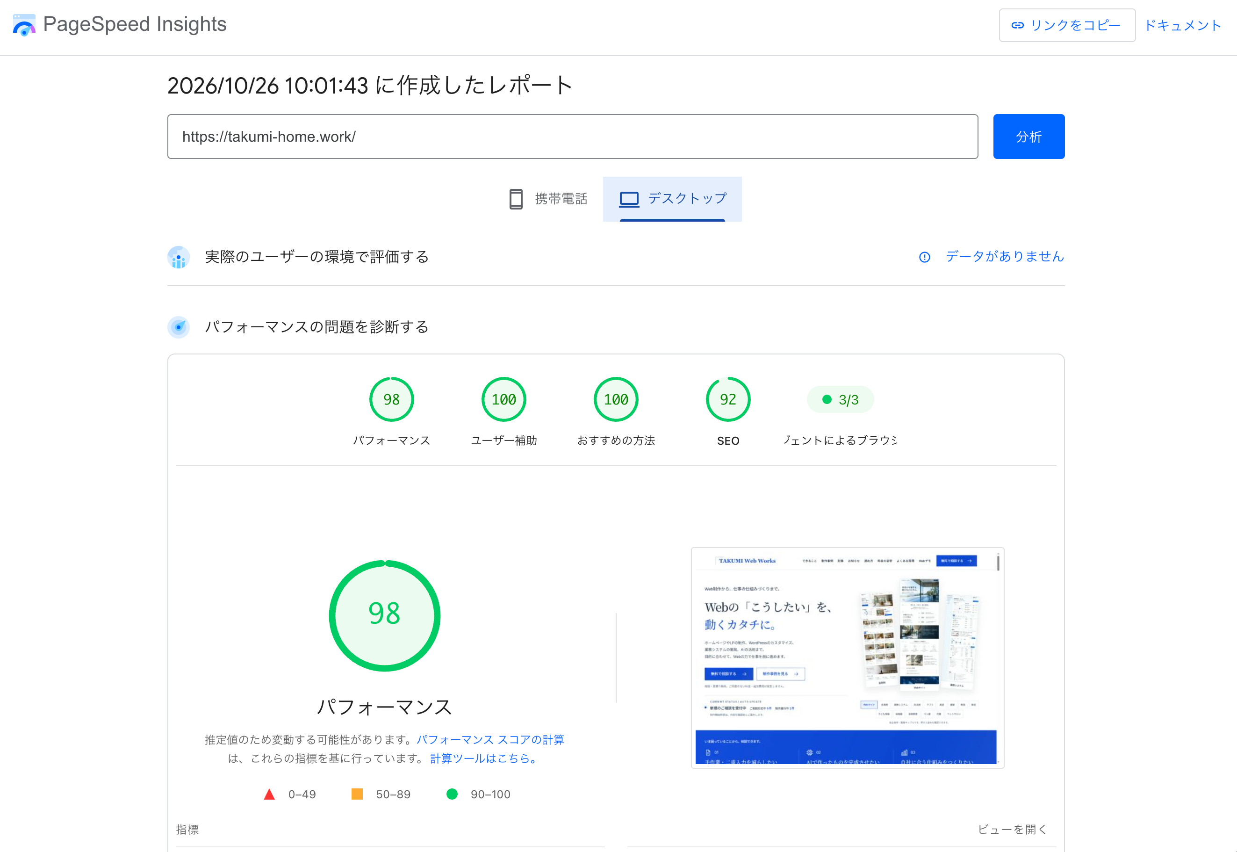
Task: Click the PageSpeed Insights logo icon
Action: [24, 25]
